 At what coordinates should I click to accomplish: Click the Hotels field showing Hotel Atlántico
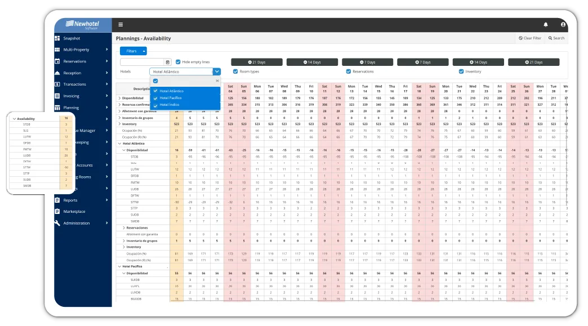click(x=181, y=72)
